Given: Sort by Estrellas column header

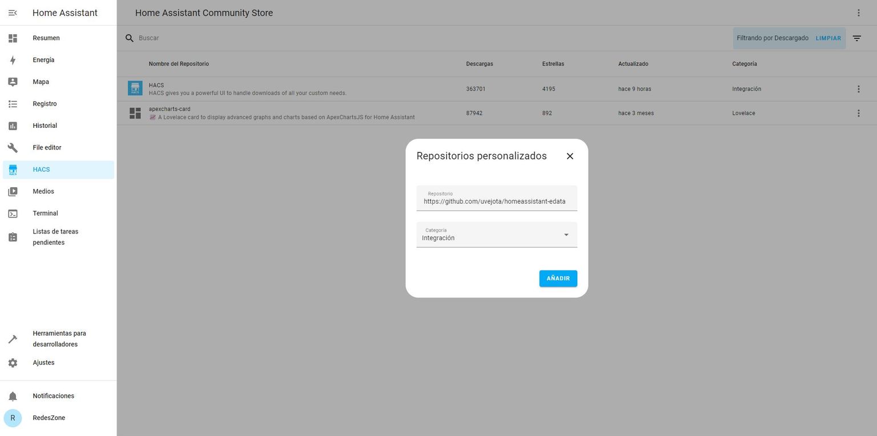Looking at the screenshot, I should 553,64.
